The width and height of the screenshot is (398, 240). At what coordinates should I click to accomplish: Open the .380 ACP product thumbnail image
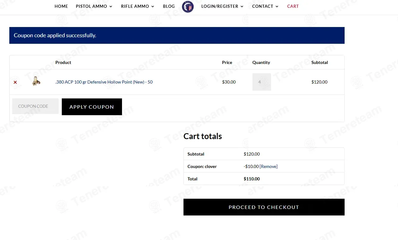tap(36, 81)
